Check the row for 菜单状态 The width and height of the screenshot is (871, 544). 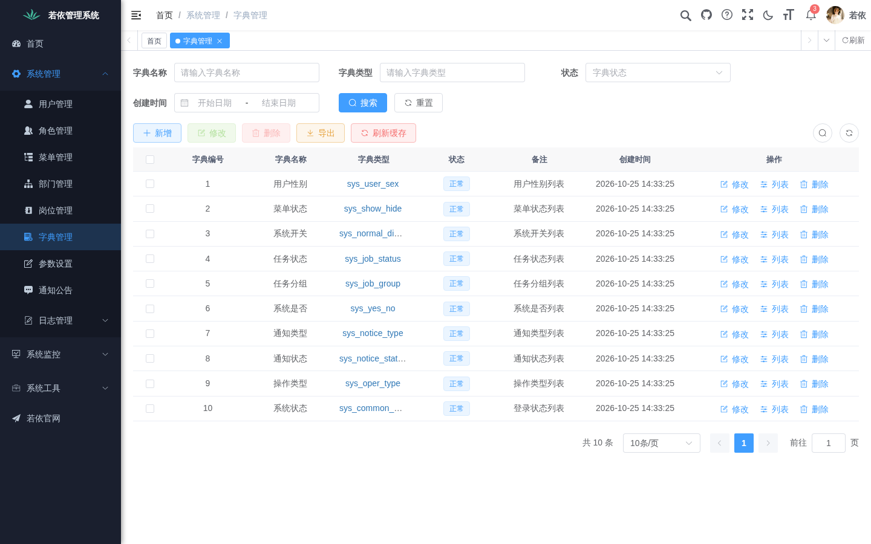point(150,209)
